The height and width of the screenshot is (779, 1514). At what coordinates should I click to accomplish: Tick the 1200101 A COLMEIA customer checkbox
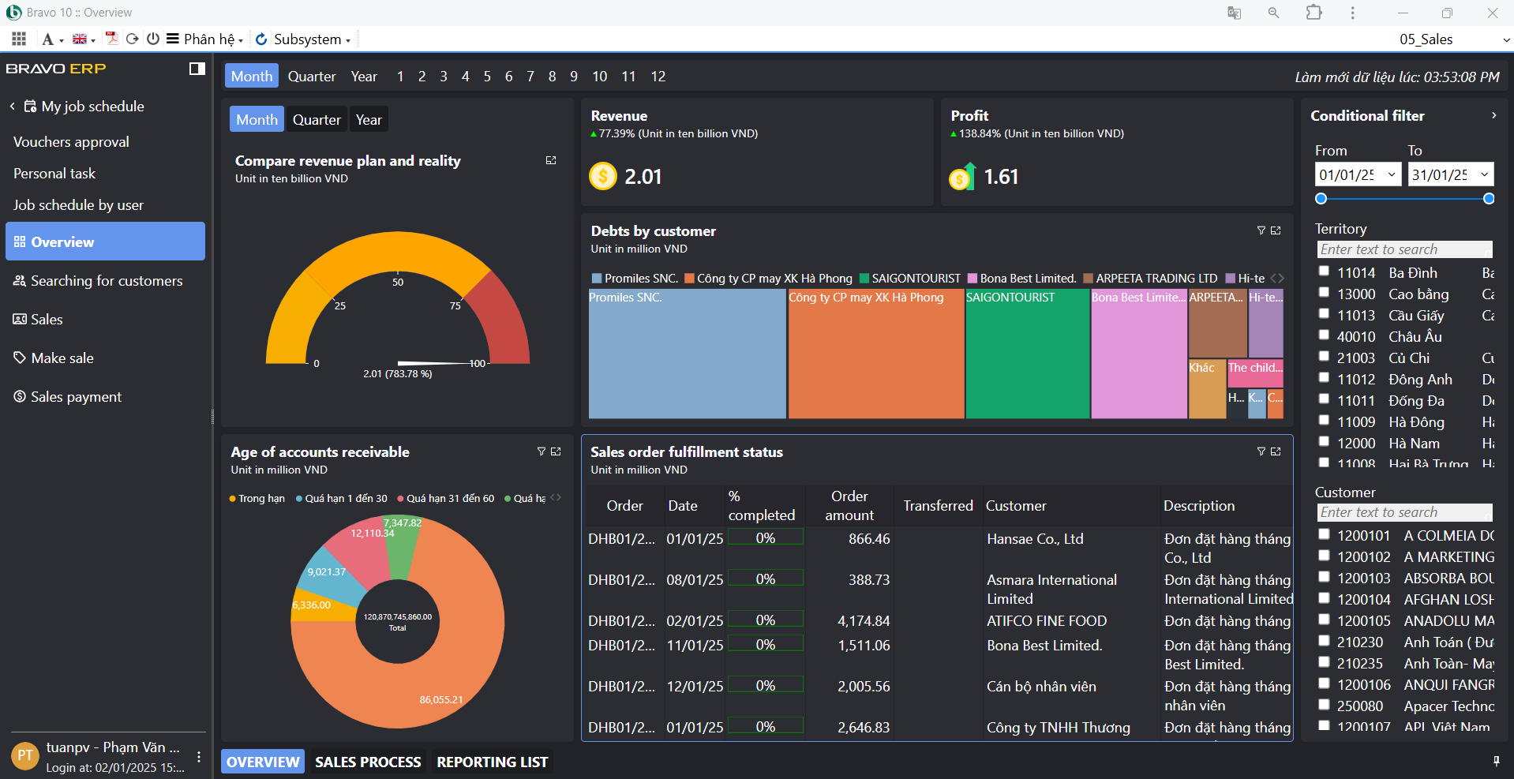(x=1325, y=534)
